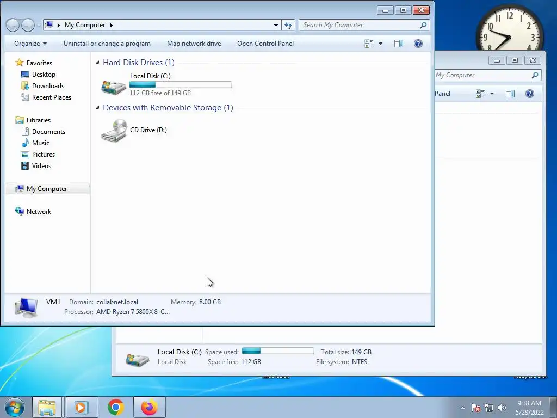
Task: Collapse the Hard Disk Drives group
Action: 97,63
